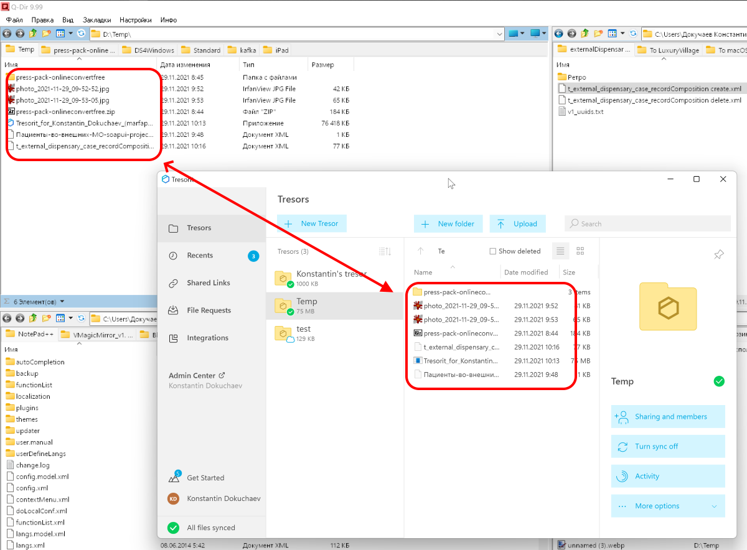
Task: Switch to the iPad tab
Action: (276, 50)
